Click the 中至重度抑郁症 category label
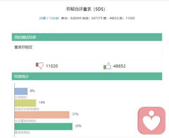Viewport: 169px width, 138px height. (25, 121)
